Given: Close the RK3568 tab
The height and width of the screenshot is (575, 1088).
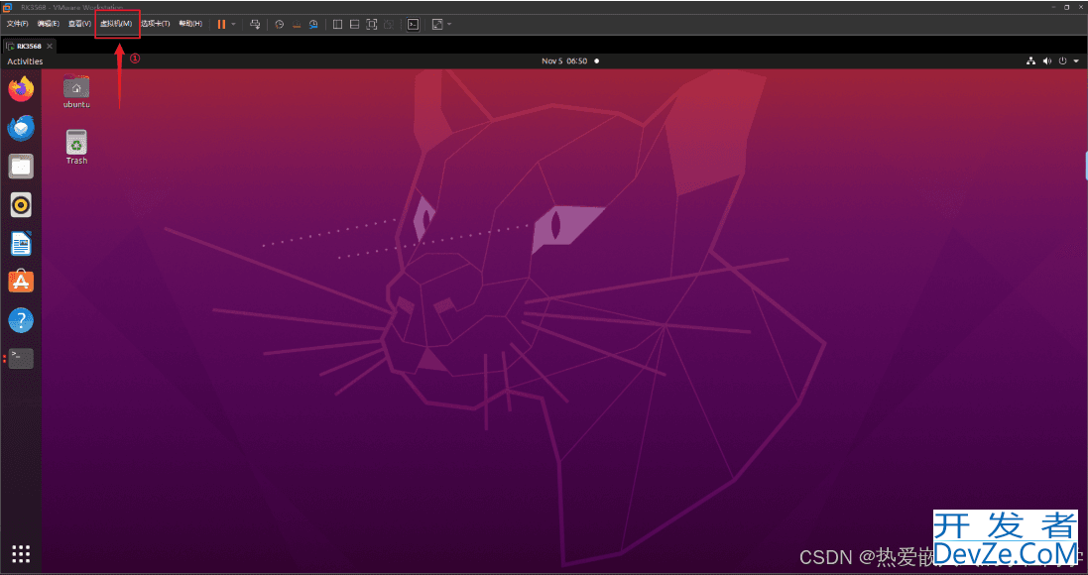Looking at the screenshot, I should coord(50,46).
